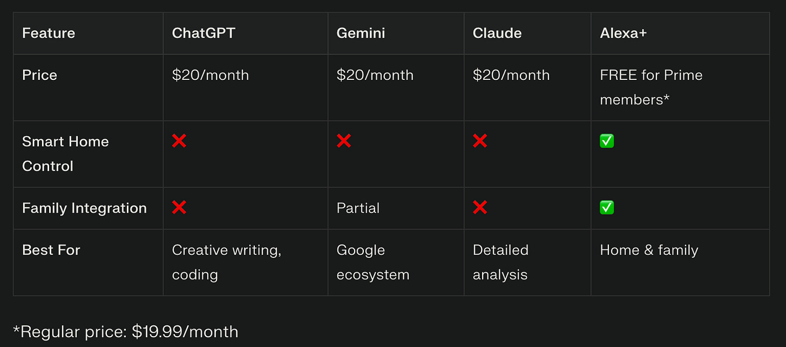Click the Price row label
Image resolution: width=786 pixels, height=347 pixels.
tap(39, 75)
